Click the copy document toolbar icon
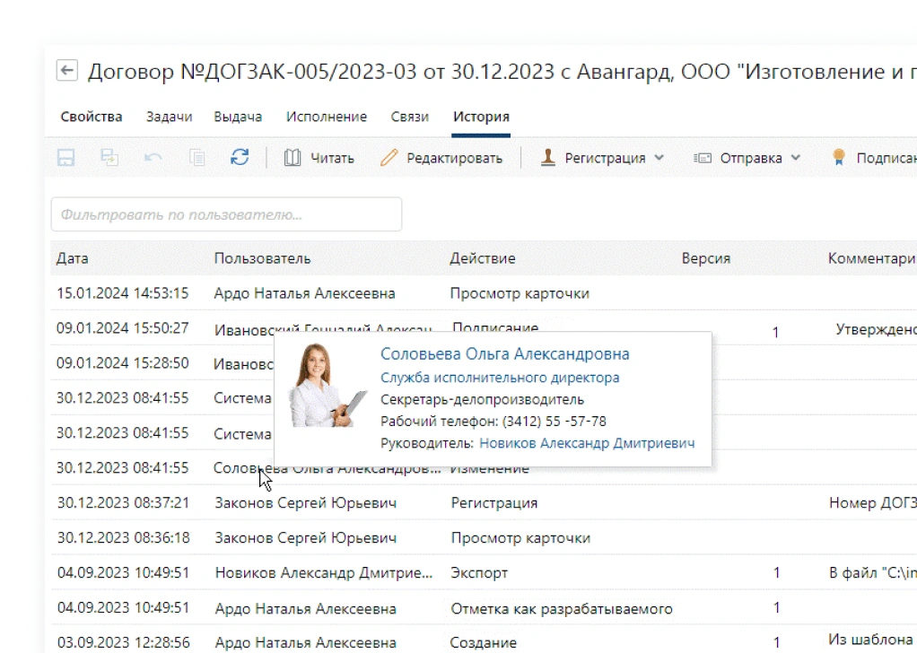Image resolution: width=917 pixels, height=653 pixels. coord(196,158)
